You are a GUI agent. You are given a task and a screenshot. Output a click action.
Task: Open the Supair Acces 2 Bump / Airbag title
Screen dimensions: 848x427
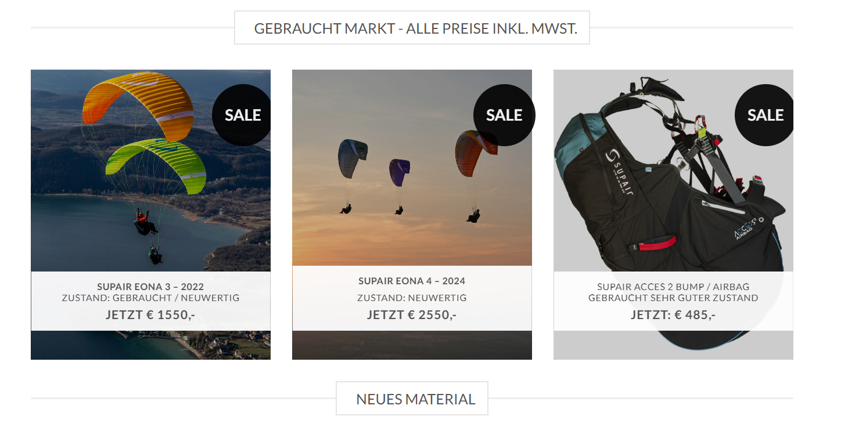click(673, 287)
